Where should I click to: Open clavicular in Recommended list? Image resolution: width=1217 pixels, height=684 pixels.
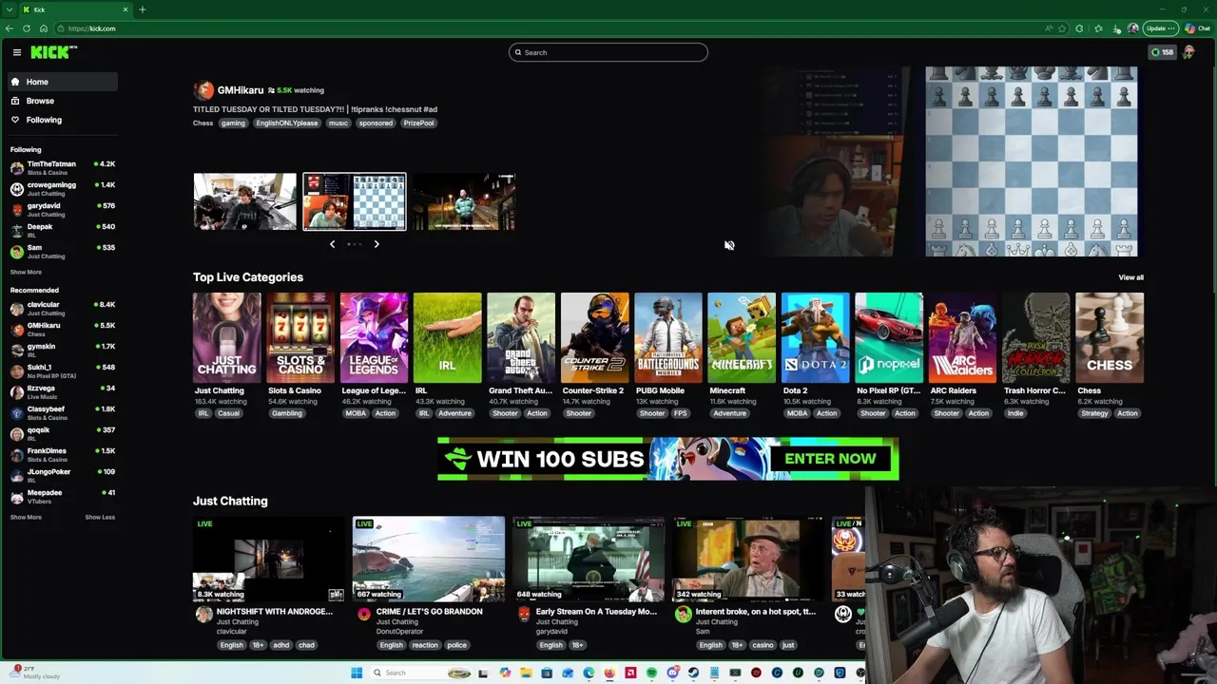pyautogui.click(x=62, y=308)
